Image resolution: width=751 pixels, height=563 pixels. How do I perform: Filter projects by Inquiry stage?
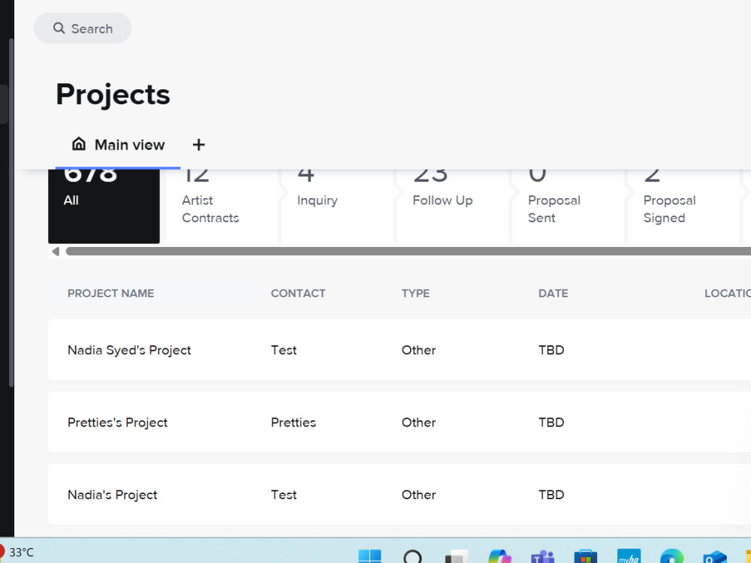click(337, 206)
